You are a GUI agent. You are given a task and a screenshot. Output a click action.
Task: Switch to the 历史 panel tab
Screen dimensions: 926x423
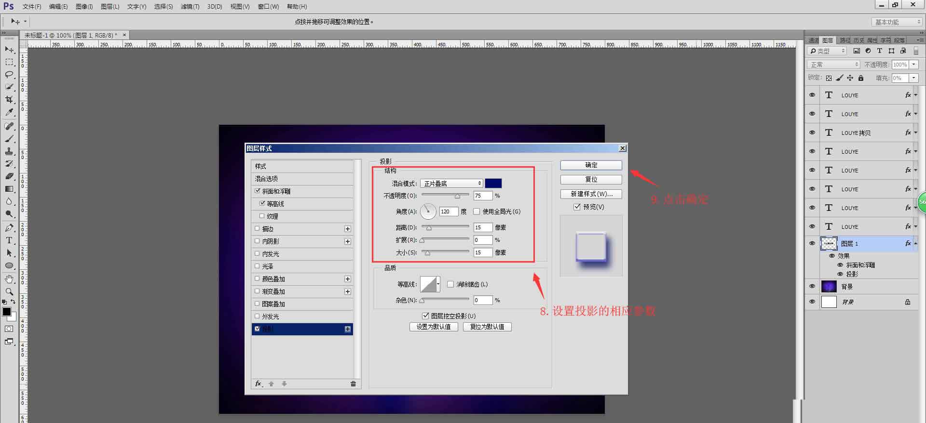coord(858,40)
